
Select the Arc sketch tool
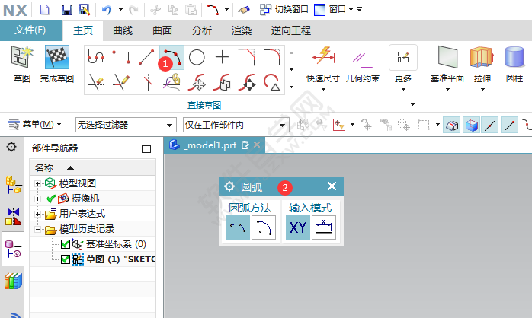coord(172,57)
